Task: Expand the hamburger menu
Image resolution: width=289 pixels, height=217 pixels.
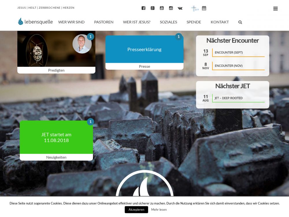Action: (x=275, y=9)
